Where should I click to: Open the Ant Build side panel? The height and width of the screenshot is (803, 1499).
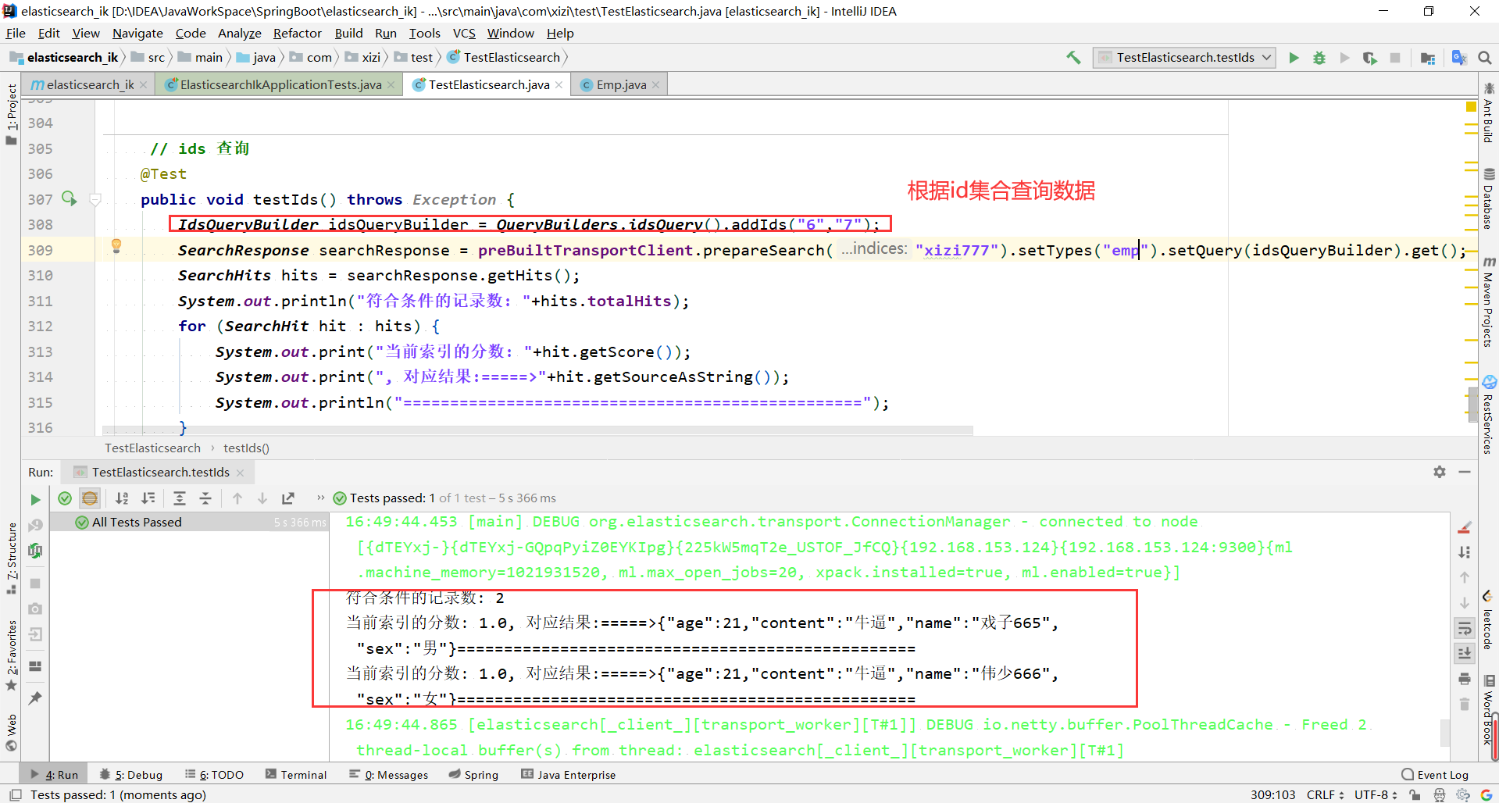tap(1488, 113)
